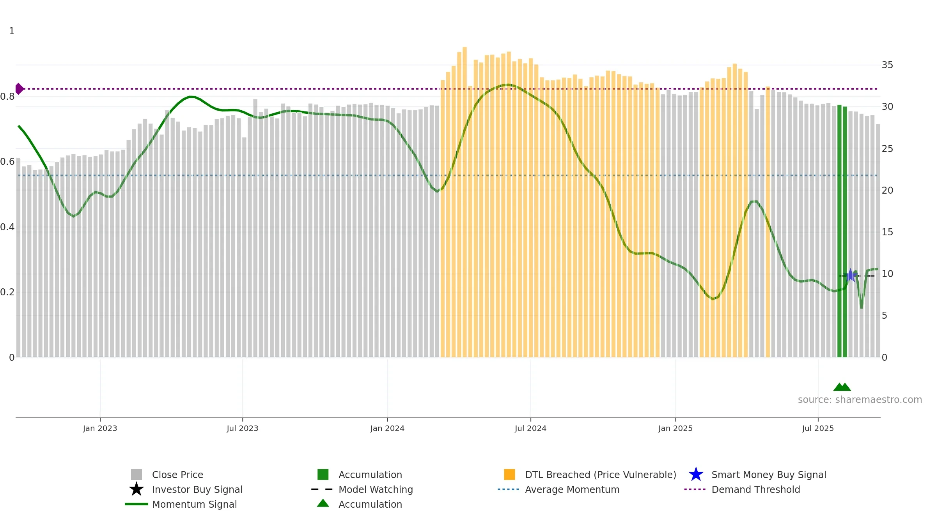936x526 pixels.
Task: Click the purple diamond marker on threshold line
Action: [19, 89]
